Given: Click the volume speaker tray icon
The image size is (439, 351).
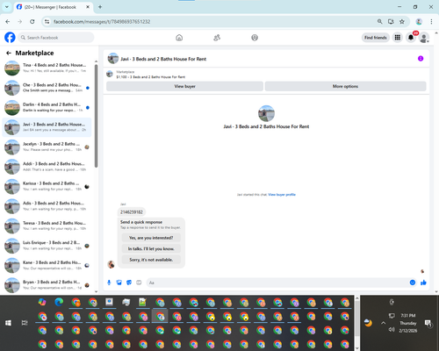Looking at the screenshot, I should coord(392,330).
